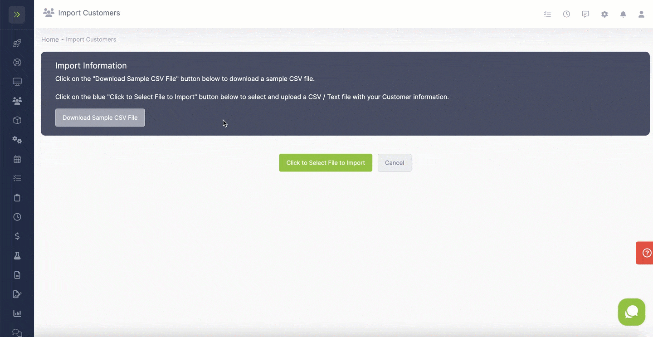Click the Cancel button
The image size is (653, 337).
tap(395, 163)
